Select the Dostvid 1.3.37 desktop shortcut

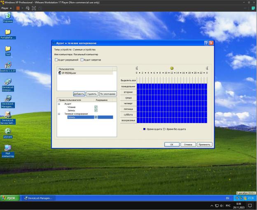8,67
